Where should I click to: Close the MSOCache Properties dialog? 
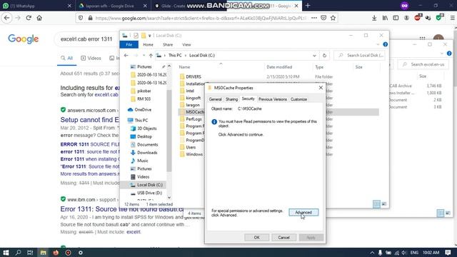(x=321, y=88)
